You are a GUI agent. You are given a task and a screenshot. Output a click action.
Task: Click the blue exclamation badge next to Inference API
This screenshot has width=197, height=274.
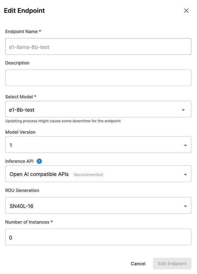tap(39, 161)
